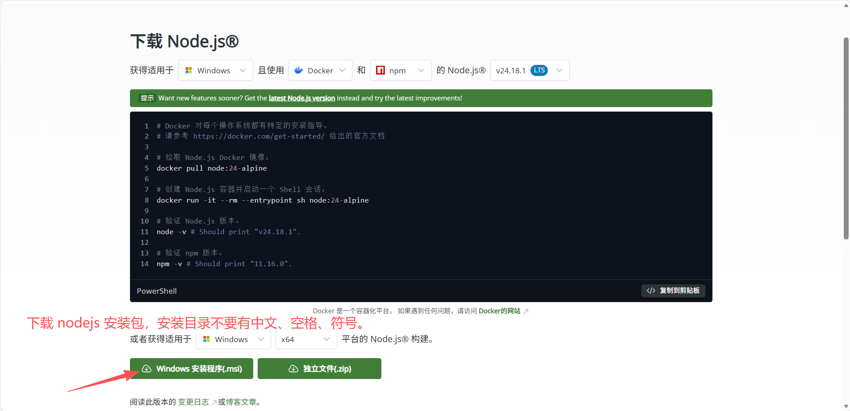
Task: Click the 'npm -v' code line
Action: (x=224, y=264)
